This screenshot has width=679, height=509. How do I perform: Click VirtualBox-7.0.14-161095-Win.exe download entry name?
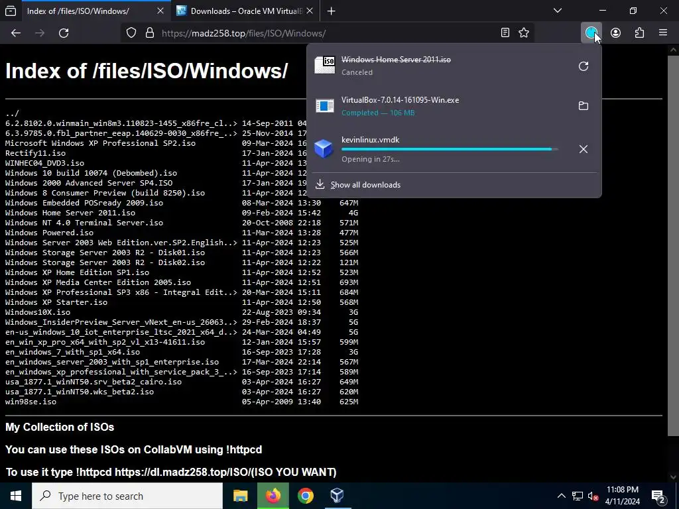pyautogui.click(x=400, y=100)
